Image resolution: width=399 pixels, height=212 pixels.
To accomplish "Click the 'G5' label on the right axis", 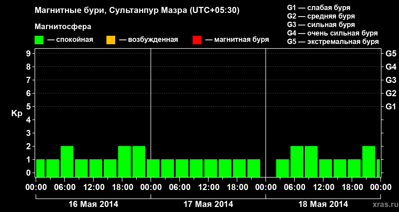I will [391, 54].
